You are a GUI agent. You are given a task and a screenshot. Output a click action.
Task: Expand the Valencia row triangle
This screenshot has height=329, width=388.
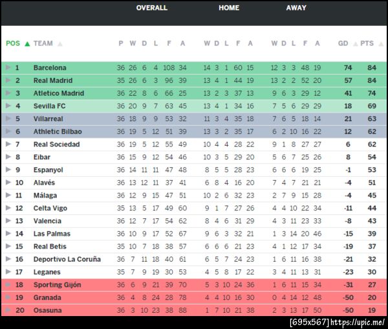(8, 221)
